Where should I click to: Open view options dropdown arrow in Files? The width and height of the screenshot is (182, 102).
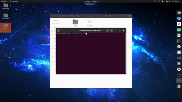pos(113,16)
